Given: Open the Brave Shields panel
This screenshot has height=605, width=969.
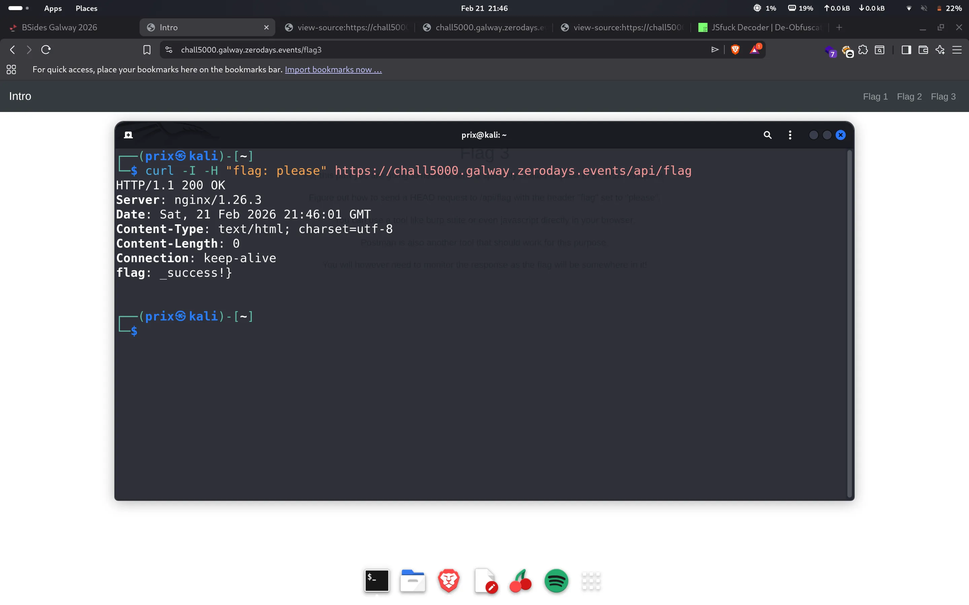Looking at the screenshot, I should click(x=735, y=49).
